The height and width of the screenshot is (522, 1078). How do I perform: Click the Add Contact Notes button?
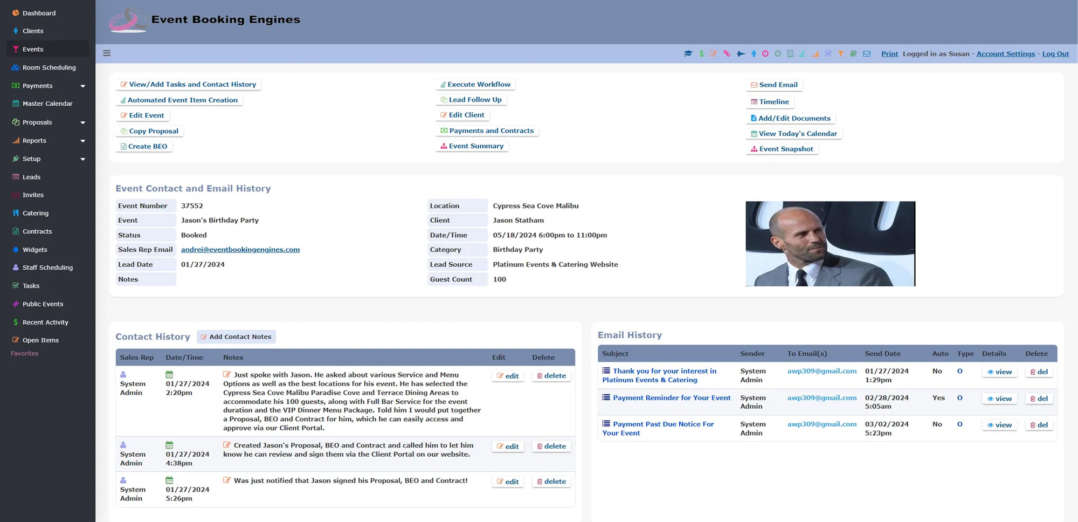pos(236,336)
